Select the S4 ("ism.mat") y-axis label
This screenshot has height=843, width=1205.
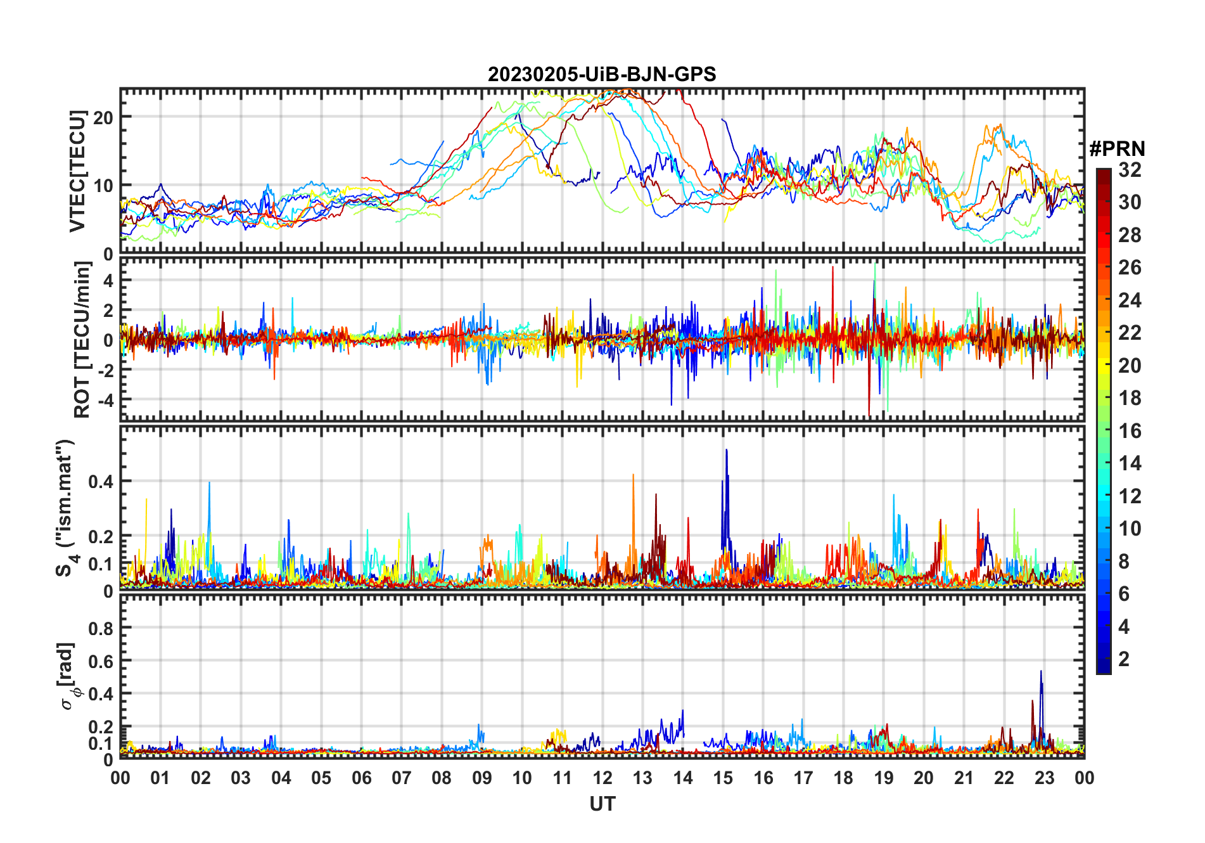[x=65, y=508]
